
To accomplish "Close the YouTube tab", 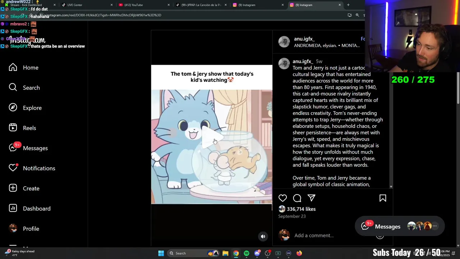I will click(169, 5).
